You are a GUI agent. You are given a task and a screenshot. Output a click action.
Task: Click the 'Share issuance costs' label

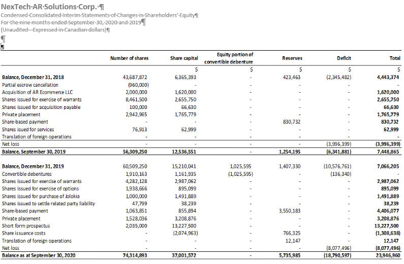[x=24, y=233]
